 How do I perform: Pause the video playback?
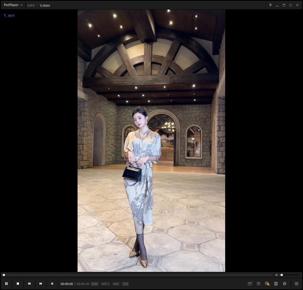6,283
